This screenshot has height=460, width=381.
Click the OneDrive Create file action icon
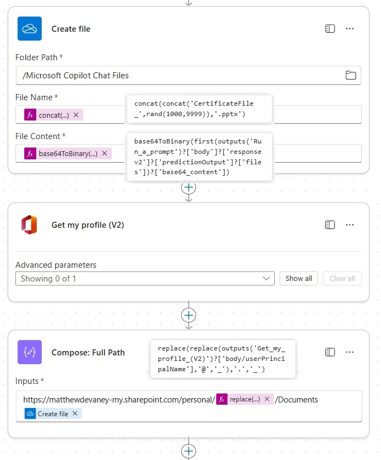pos(30,28)
